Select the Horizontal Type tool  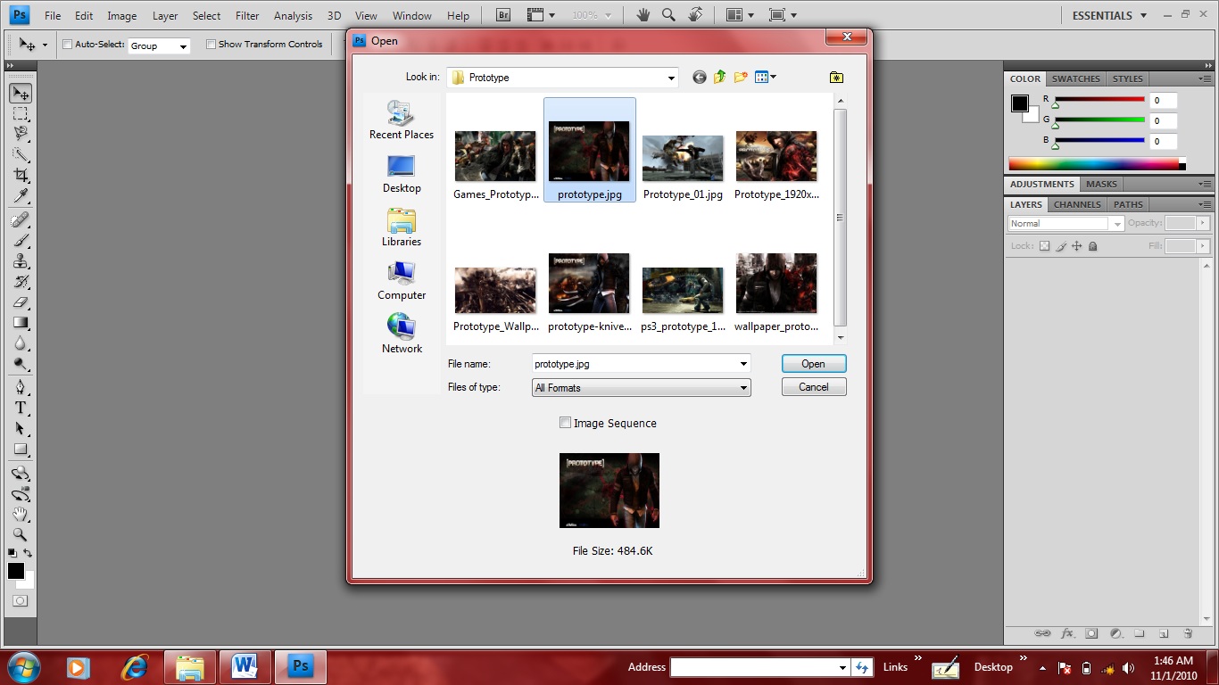[x=20, y=408]
